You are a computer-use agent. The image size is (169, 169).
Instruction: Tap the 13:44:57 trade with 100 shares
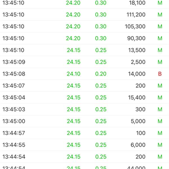click(84, 133)
